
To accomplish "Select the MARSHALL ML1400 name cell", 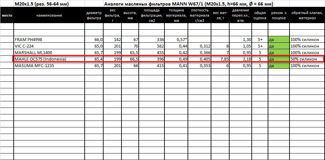I will 49,52.
